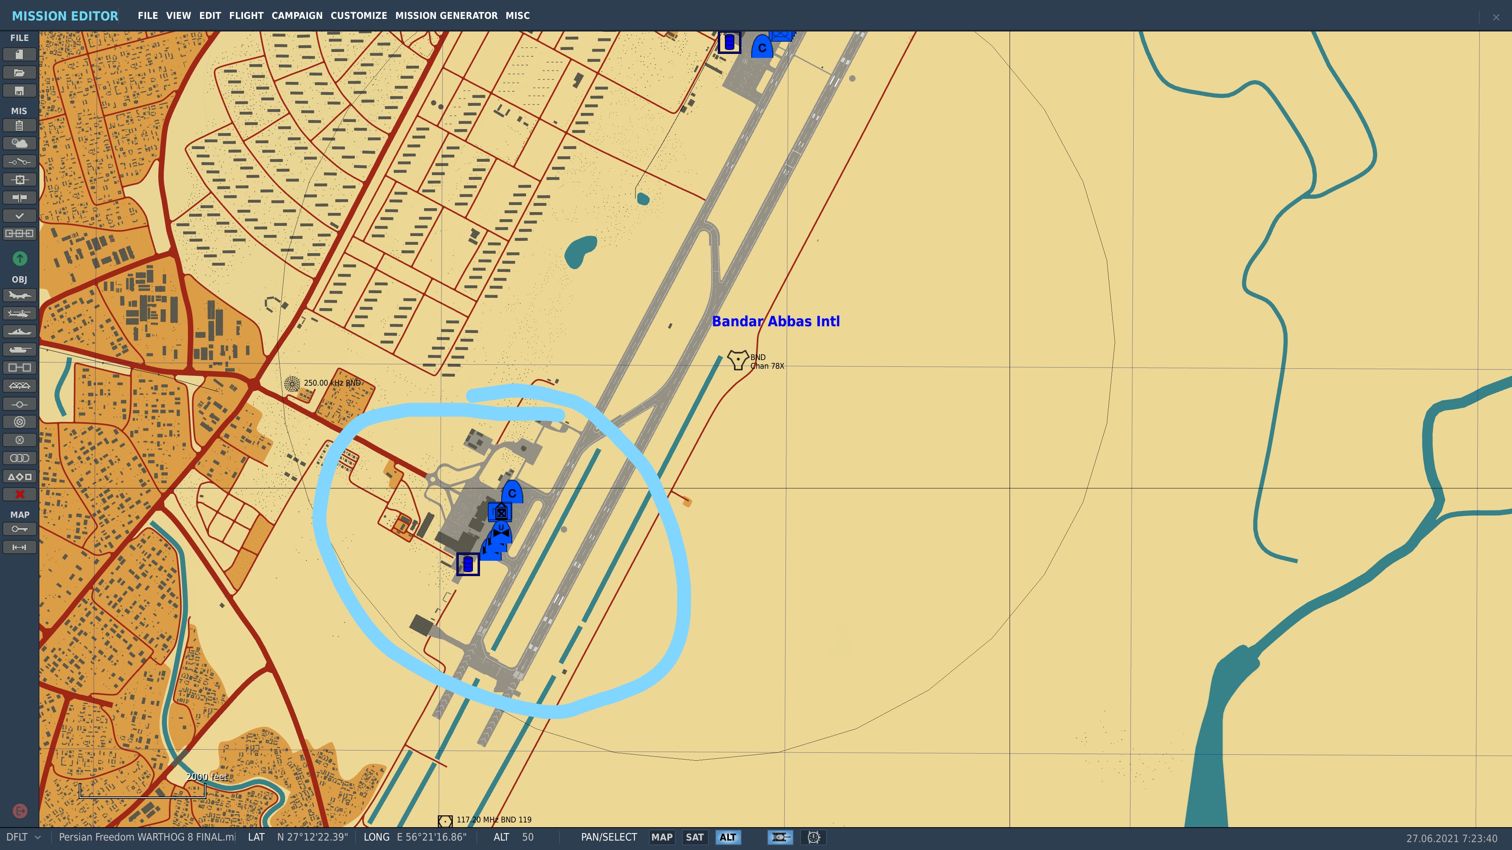Place a static object
The image size is (1512, 850).
click(x=19, y=368)
